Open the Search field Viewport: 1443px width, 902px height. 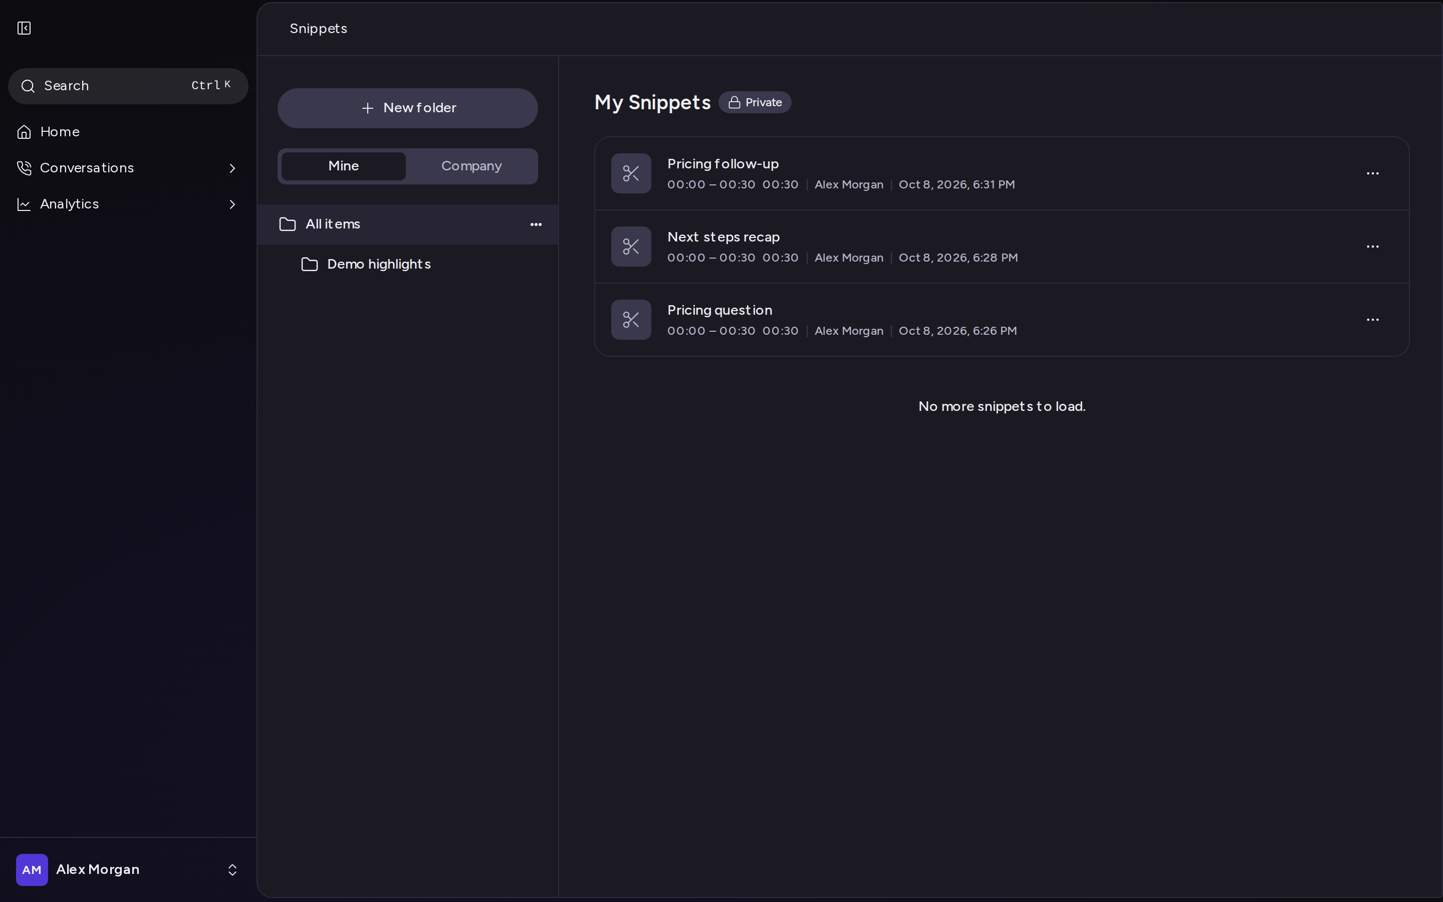click(x=128, y=86)
